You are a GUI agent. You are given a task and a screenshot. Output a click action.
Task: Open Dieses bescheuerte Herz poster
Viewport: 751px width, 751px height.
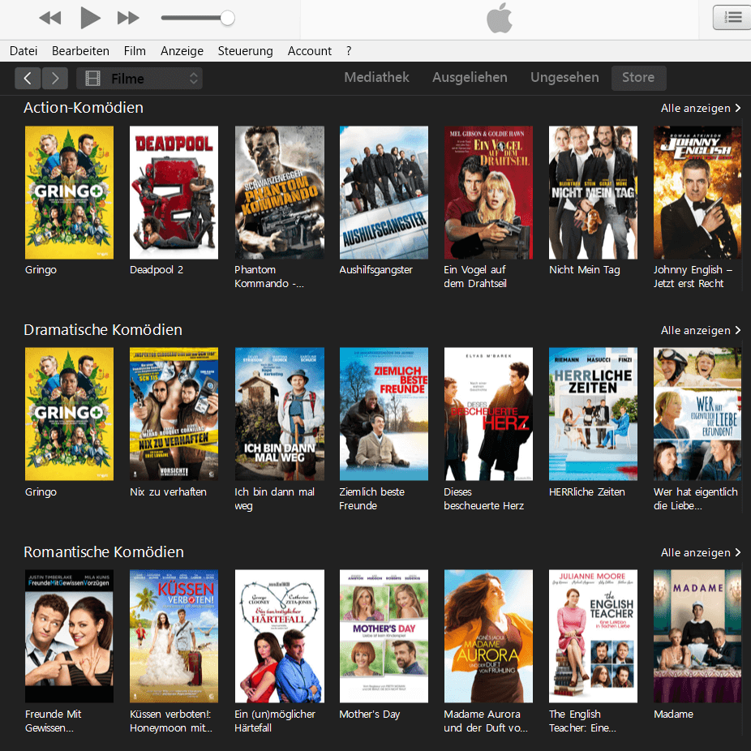488,414
